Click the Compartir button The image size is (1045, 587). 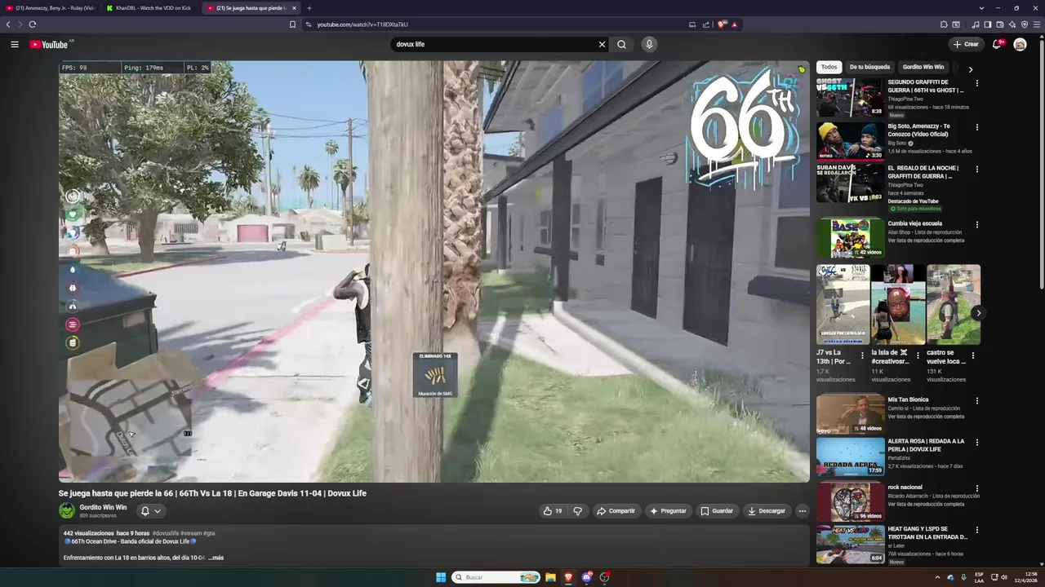pyautogui.click(x=616, y=511)
